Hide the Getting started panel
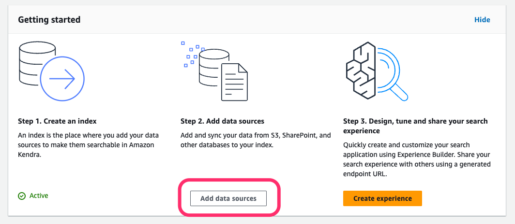 point(482,20)
